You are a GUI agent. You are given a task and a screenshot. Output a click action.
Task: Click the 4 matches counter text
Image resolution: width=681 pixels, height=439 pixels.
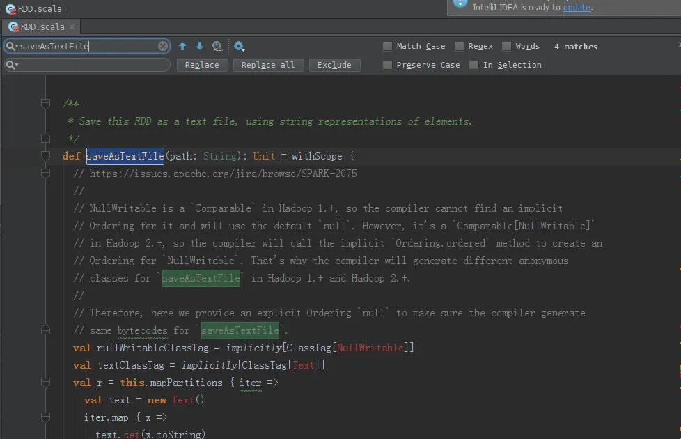coord(575,47)
